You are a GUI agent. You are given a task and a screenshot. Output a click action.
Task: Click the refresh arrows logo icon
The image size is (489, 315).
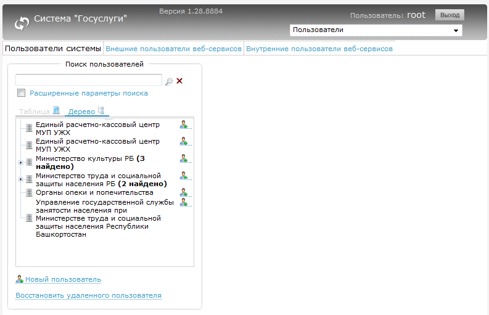point(22,23)
